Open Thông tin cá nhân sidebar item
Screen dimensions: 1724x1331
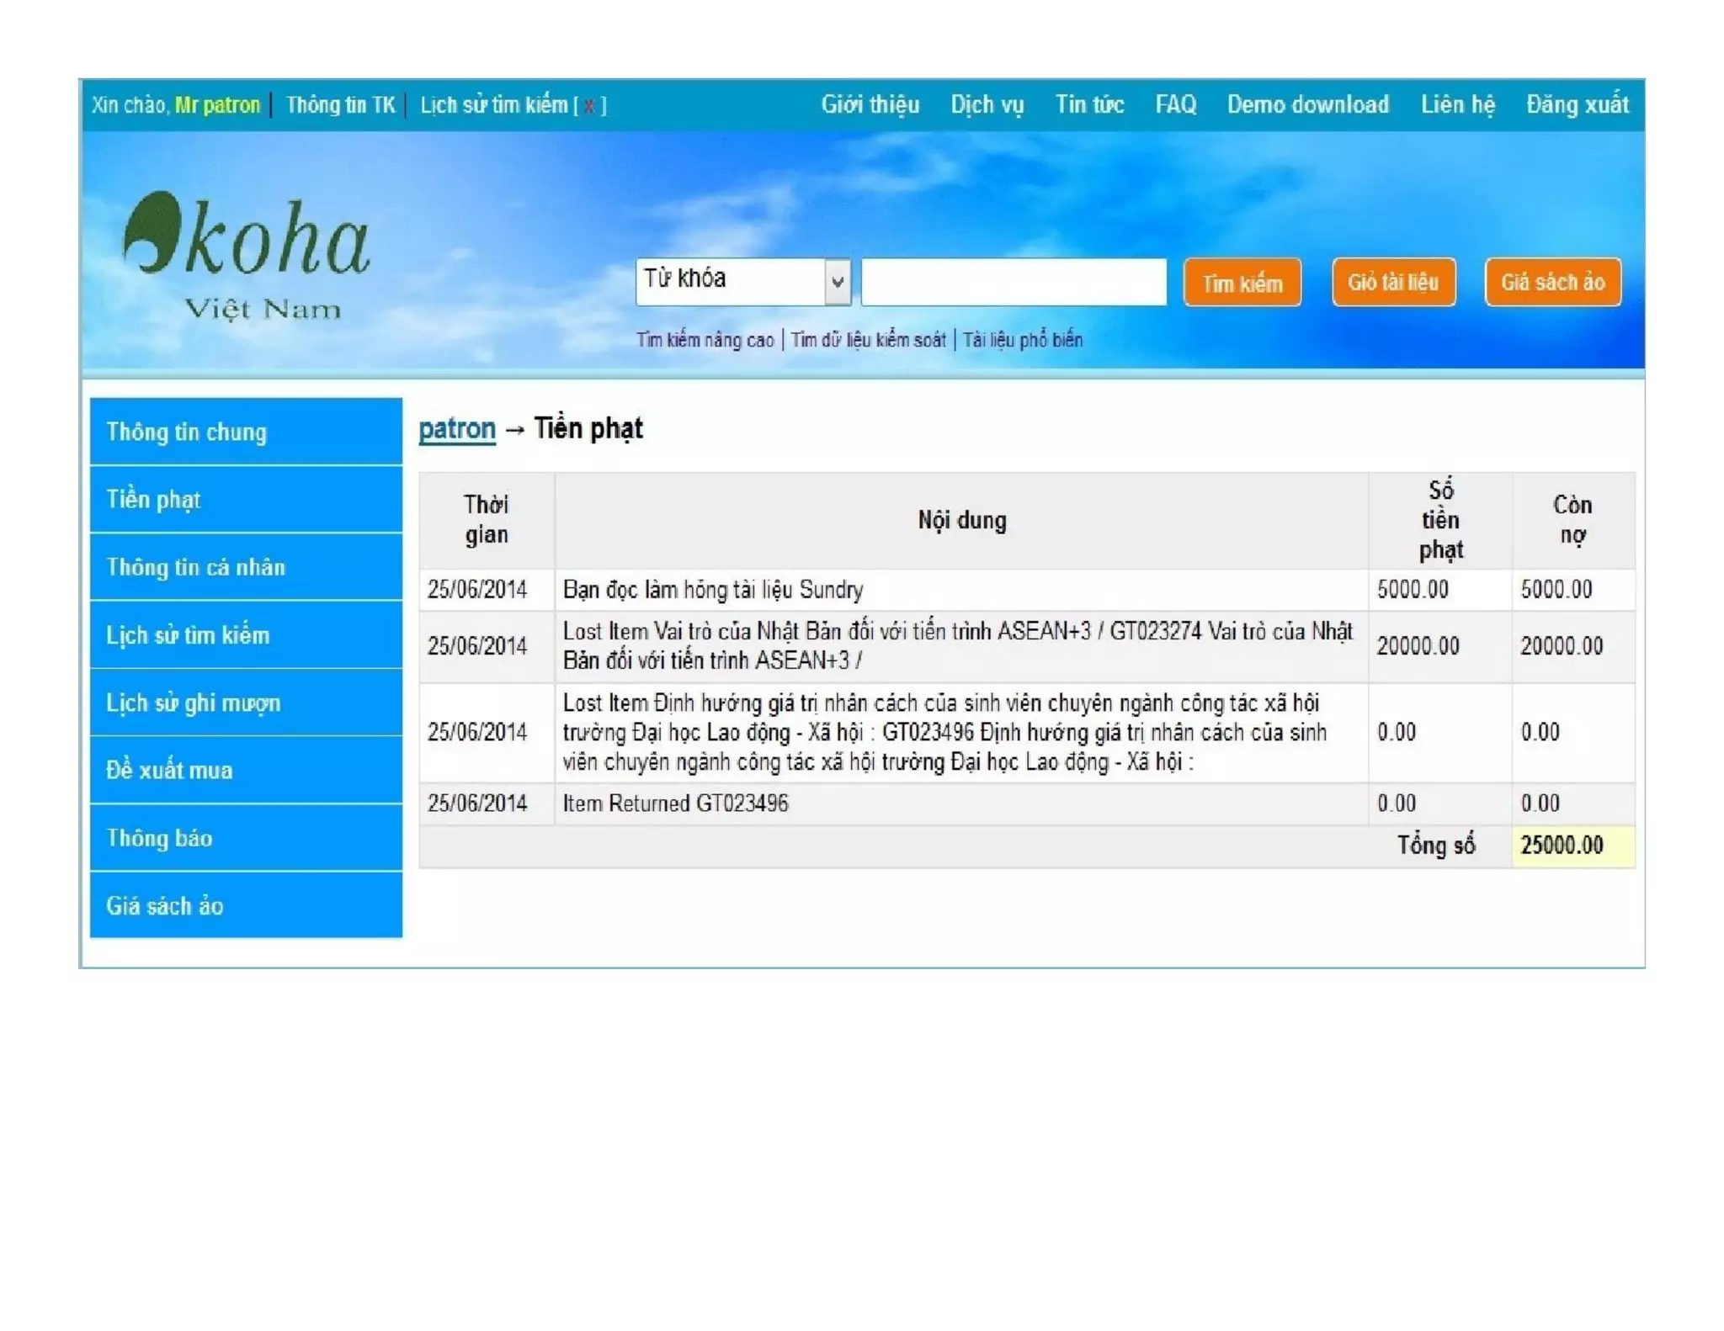(x=246, y=567)
